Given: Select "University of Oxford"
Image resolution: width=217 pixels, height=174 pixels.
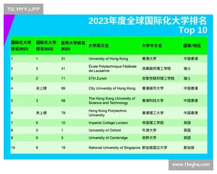Looking at the screenshot, I should tap(105, 130).
